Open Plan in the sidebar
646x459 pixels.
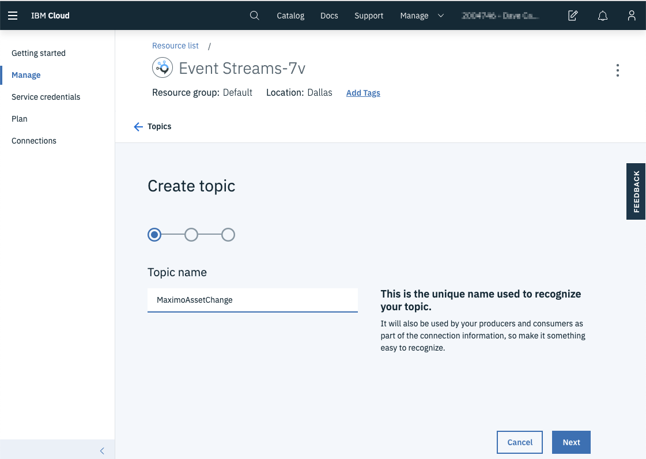coord(20,119)
